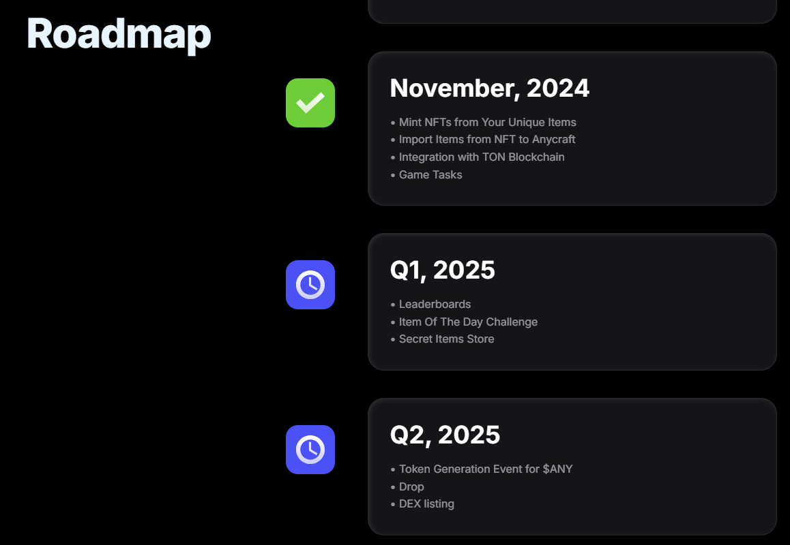Click Item Of The Day Challenge
Viewport: 790px width, 545px height.
pos(468,322)
